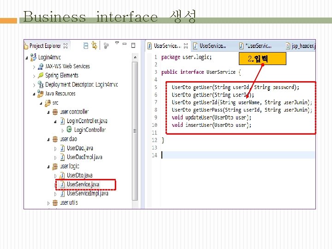Switch to the unsaved *UserServic editor tab
Screen dimensions: 332x249
tap(255, 46)
